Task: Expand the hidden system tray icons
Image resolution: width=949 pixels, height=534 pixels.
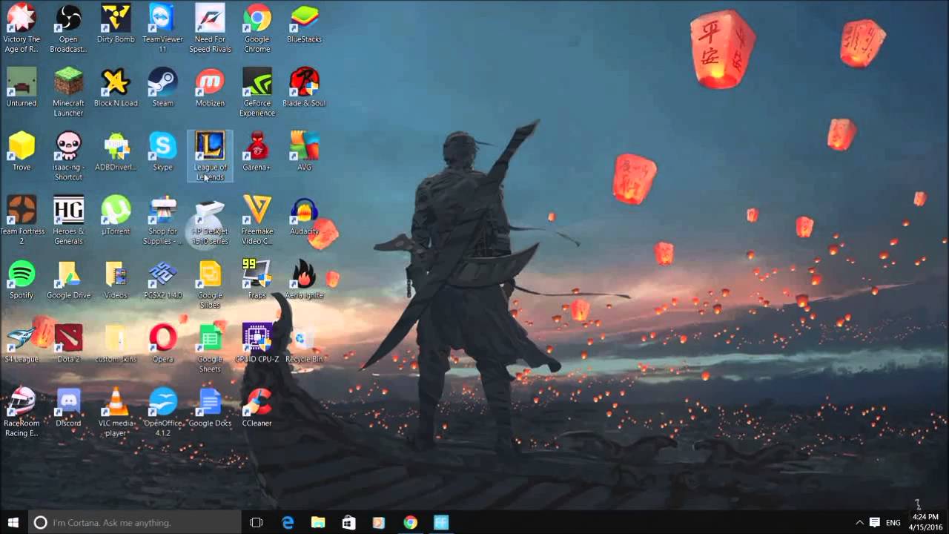Action: coord(859,522)
